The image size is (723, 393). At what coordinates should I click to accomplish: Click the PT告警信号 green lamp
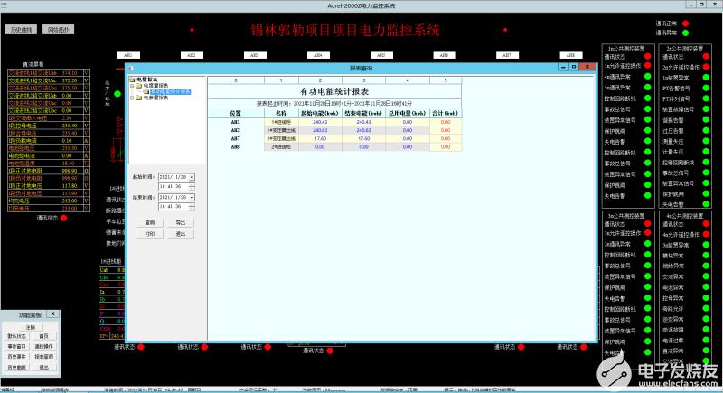click(706, 88)
